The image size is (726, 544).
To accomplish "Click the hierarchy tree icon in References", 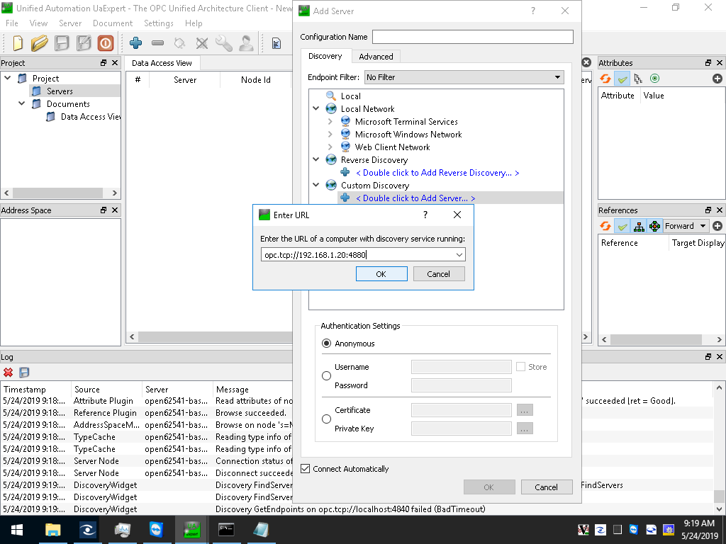I will (x=639, y=226).
